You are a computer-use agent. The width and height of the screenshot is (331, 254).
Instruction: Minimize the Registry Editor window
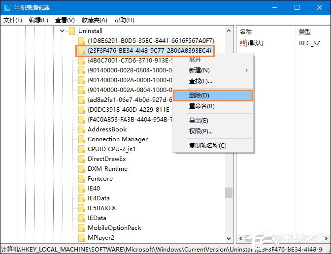tap(275, 7)
